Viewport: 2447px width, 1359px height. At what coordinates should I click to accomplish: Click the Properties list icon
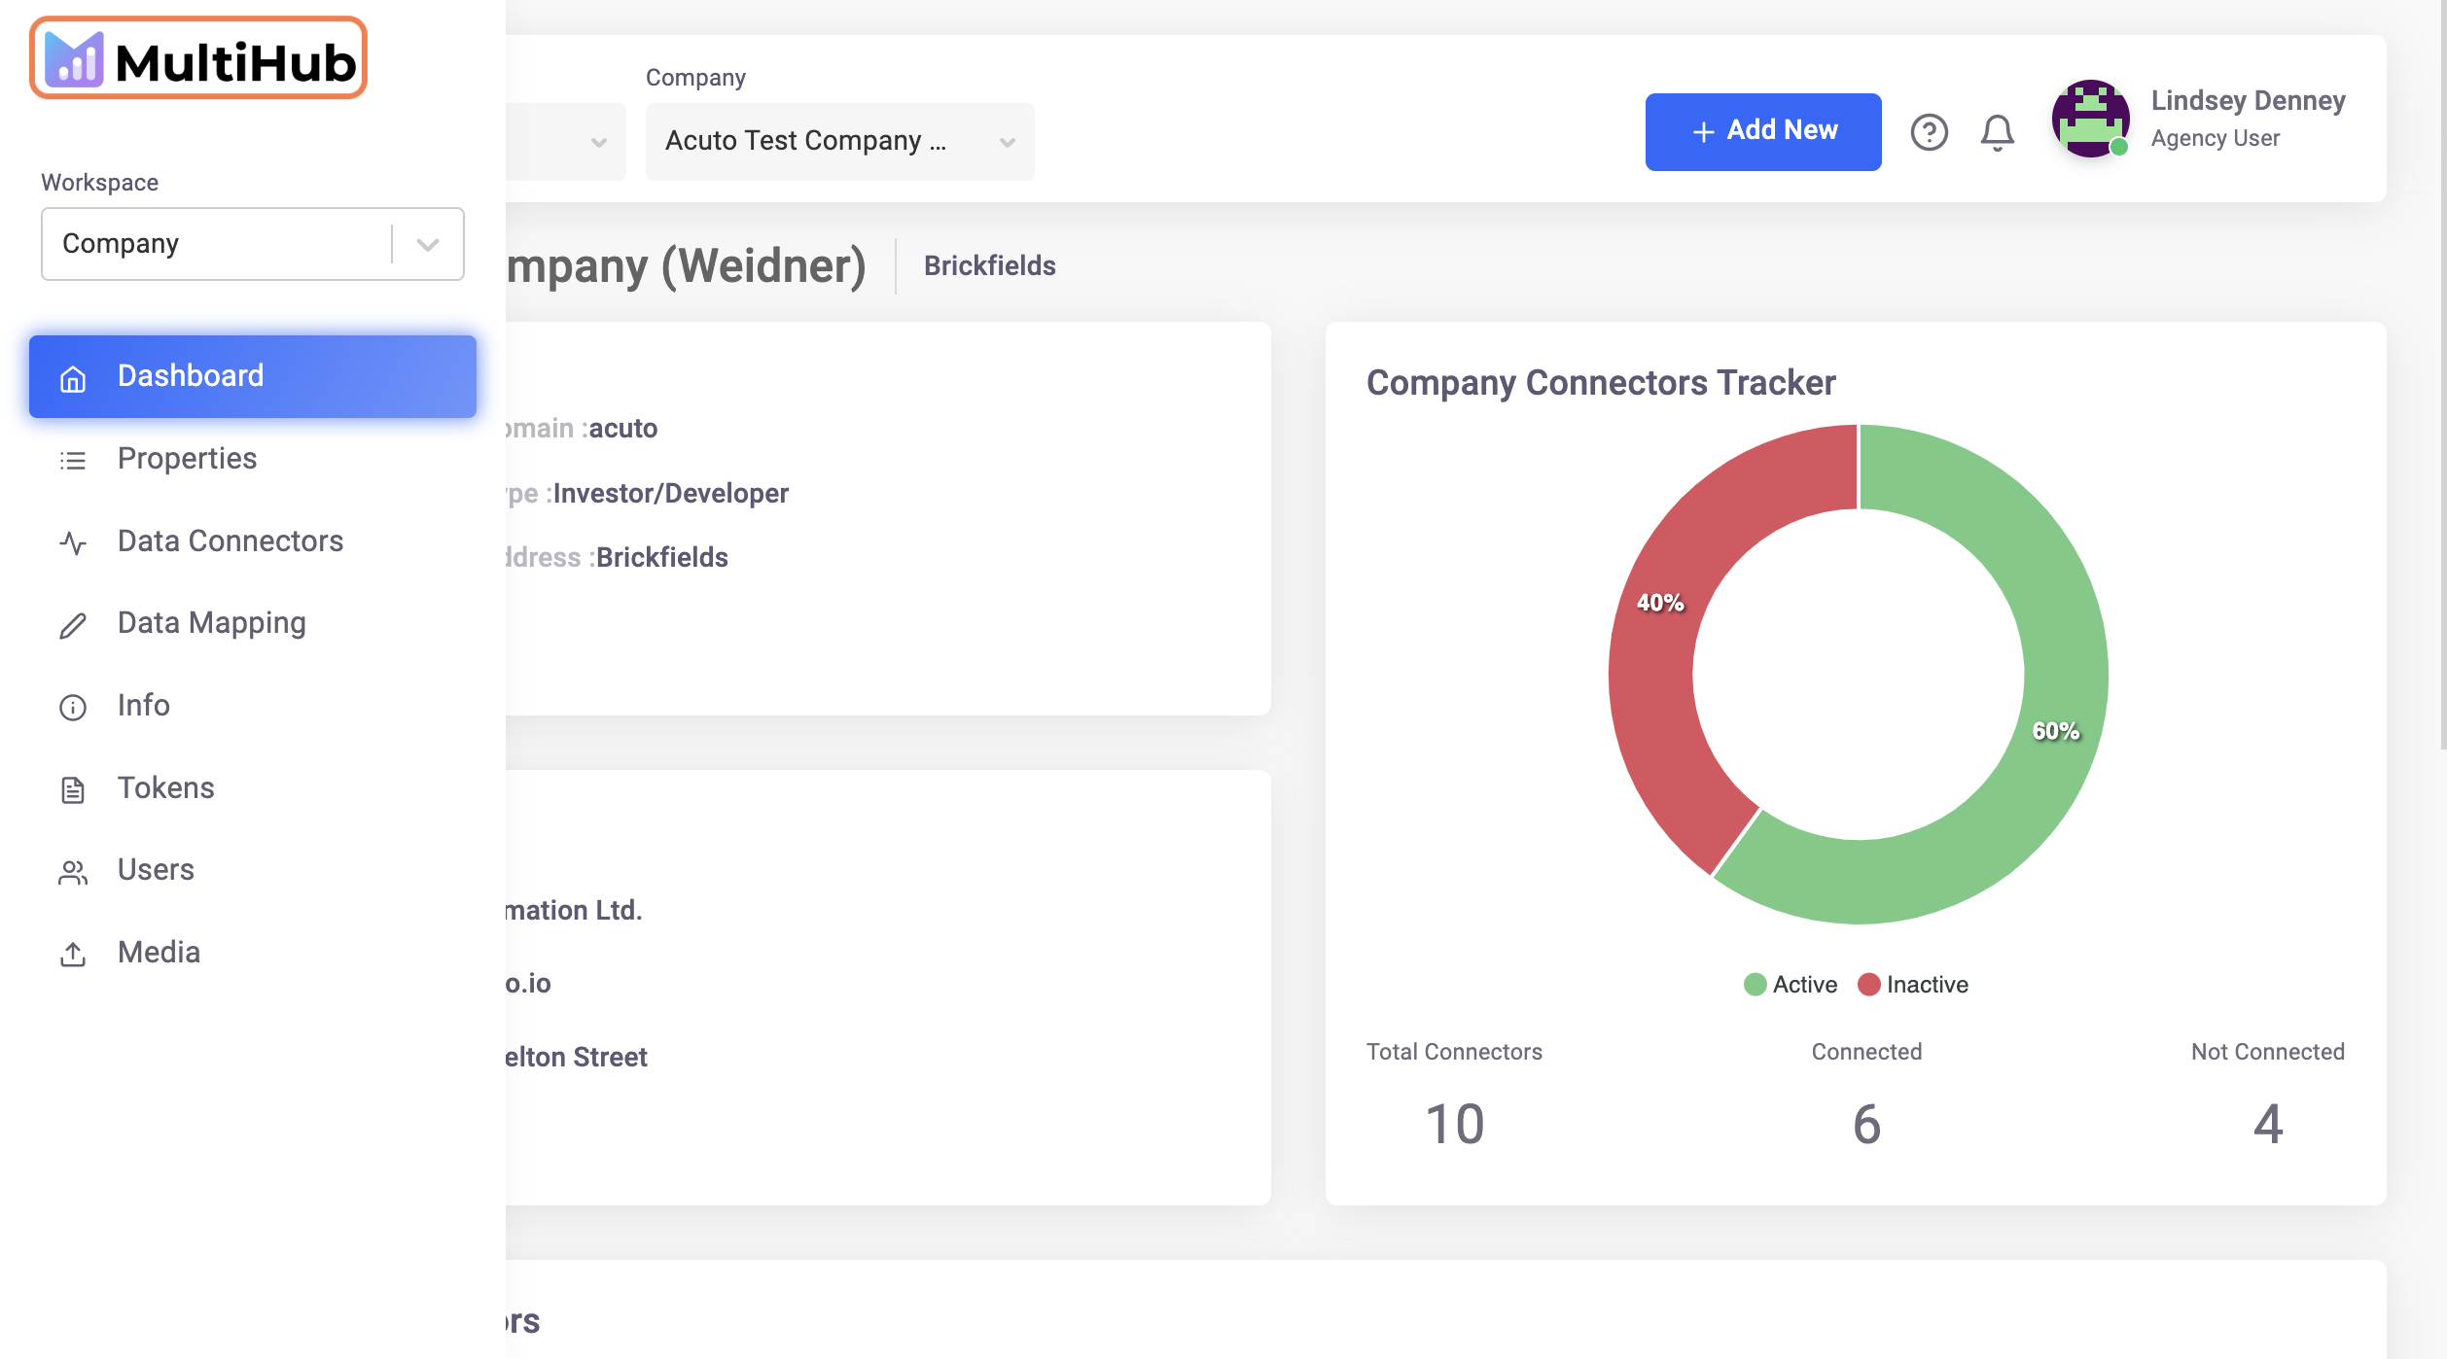coord(73,460)
